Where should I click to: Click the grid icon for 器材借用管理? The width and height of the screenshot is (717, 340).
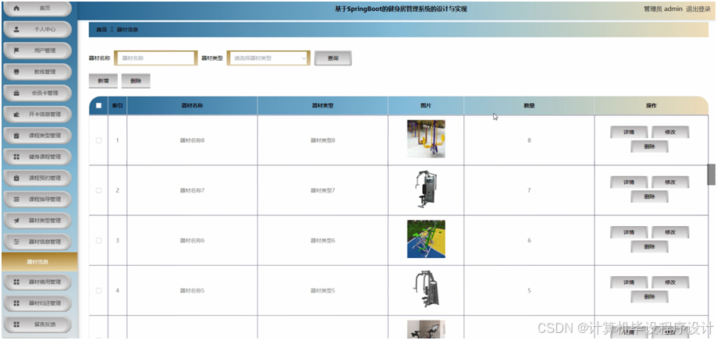(x=17, y=282)
